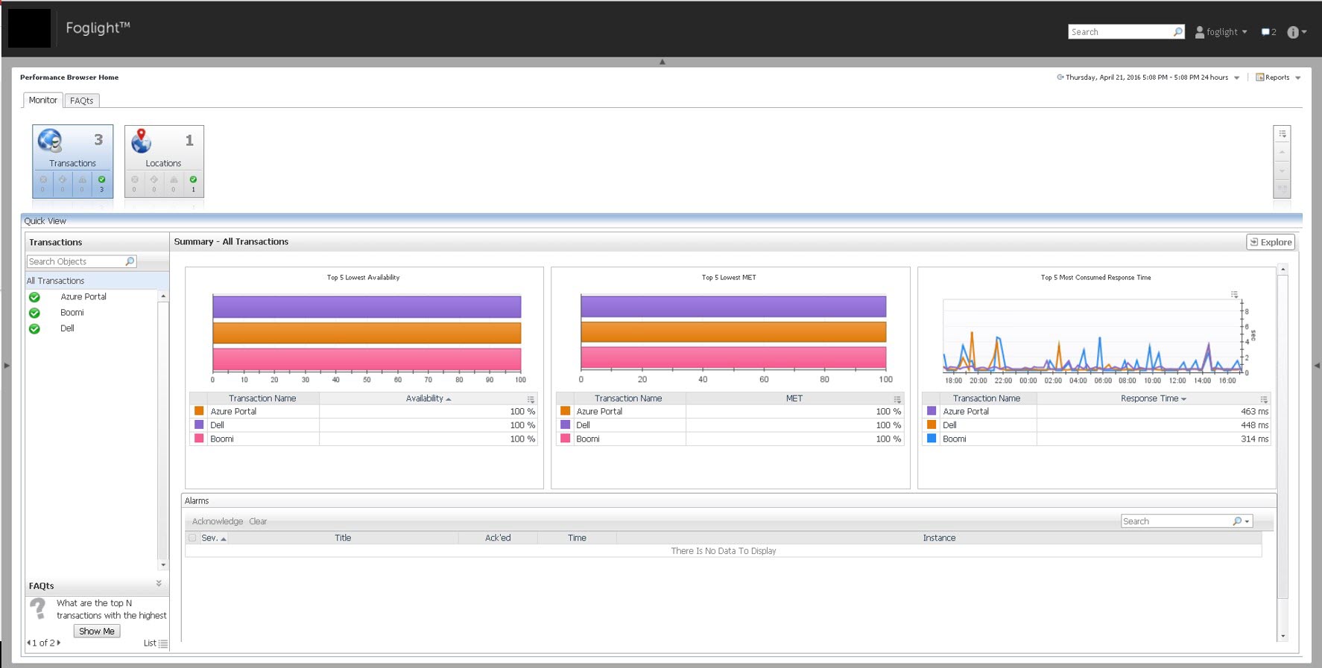Click Acknowledge in Alarms toolbar
The width and height of the screenshot is (1322, 668).
[218, 521]
